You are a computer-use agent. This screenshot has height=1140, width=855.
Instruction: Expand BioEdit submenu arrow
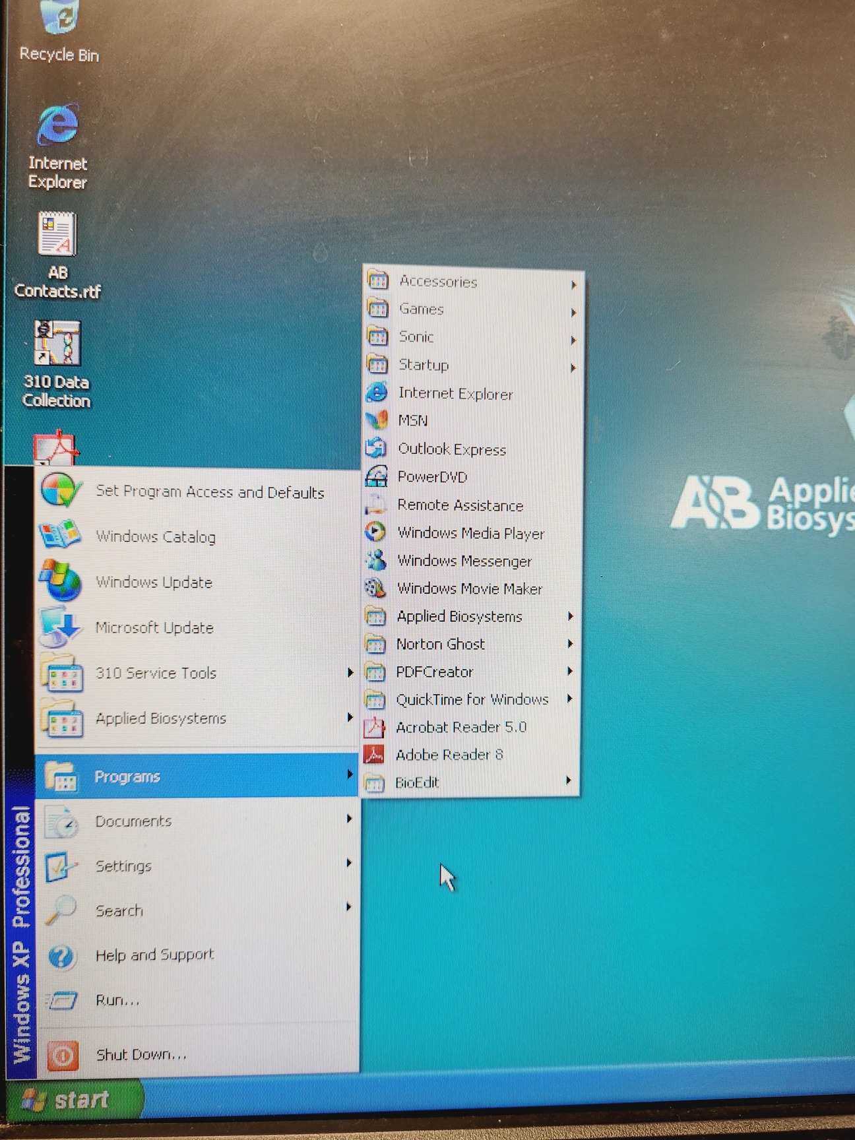pyautogui.click(x=569, y=780)
